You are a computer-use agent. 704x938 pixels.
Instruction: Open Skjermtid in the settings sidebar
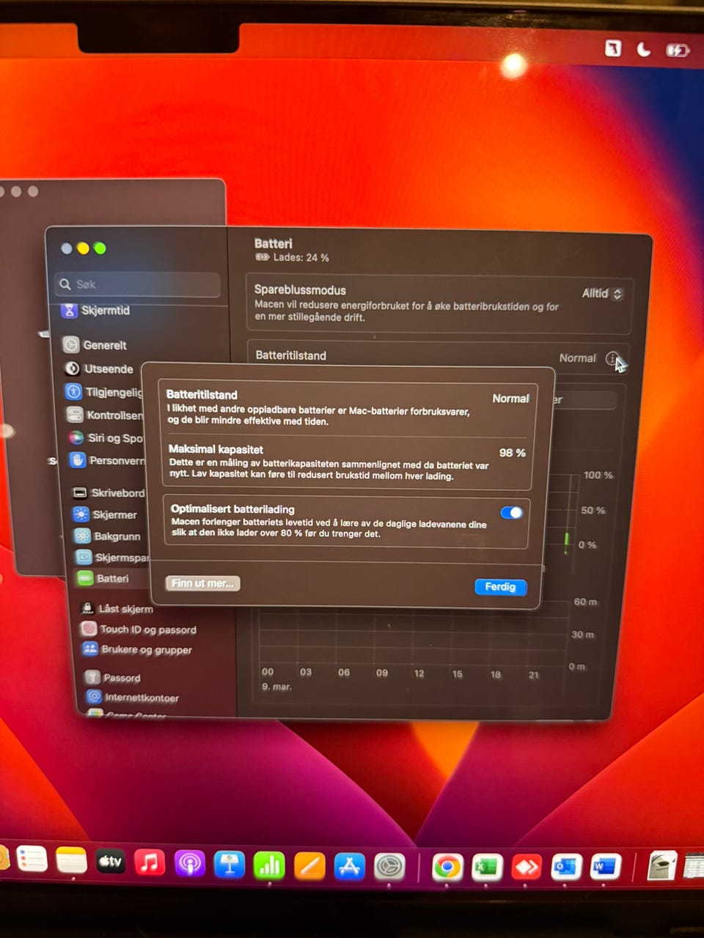[x=97, y=311]
